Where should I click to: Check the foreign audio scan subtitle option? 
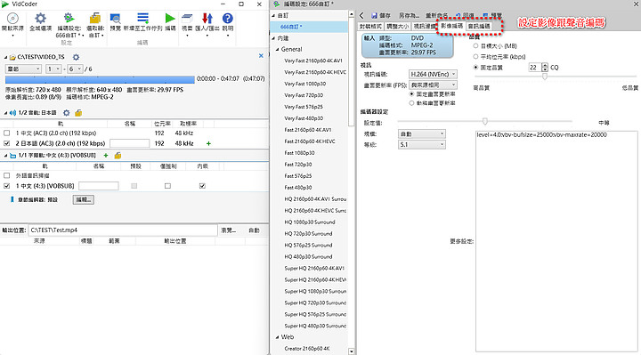[x=6, y=175]
